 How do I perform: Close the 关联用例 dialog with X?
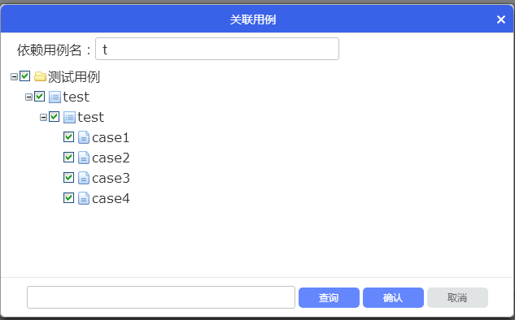coord(501,19)
